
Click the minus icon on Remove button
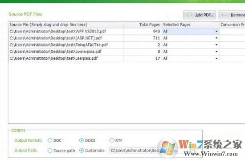[x=225, y=15]
